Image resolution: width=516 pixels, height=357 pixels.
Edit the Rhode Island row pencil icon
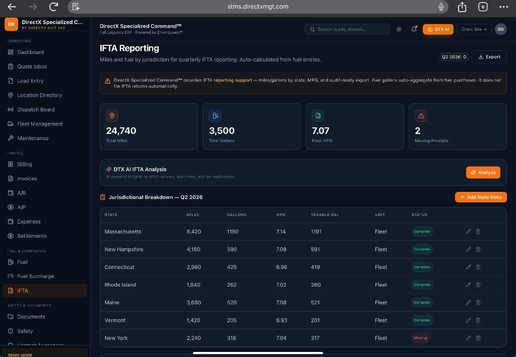(468, 284)
